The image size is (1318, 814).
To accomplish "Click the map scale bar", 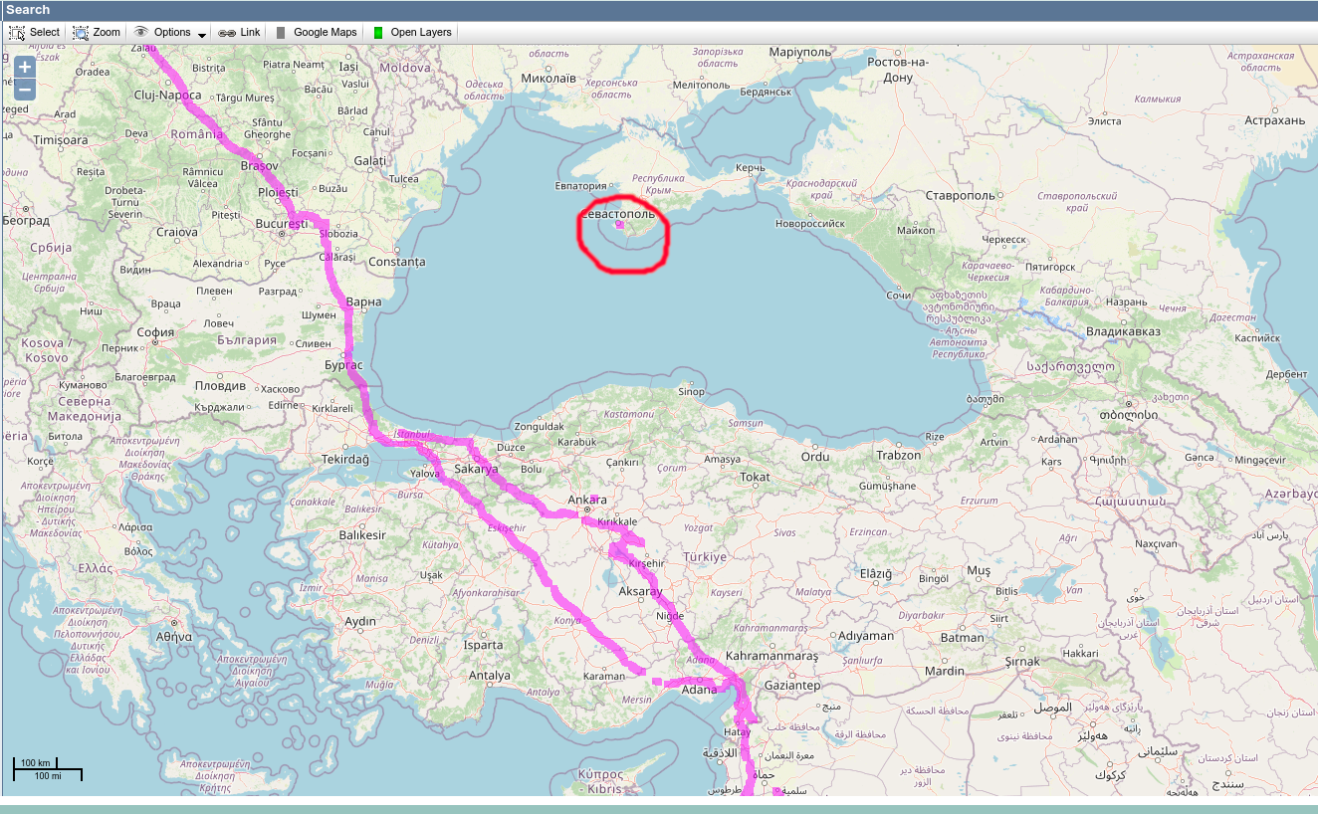I will click(47, 769).
